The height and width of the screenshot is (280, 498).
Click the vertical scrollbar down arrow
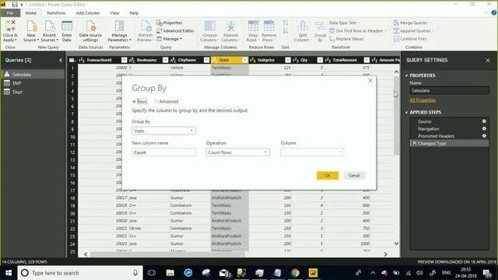[x=396, y=243]
